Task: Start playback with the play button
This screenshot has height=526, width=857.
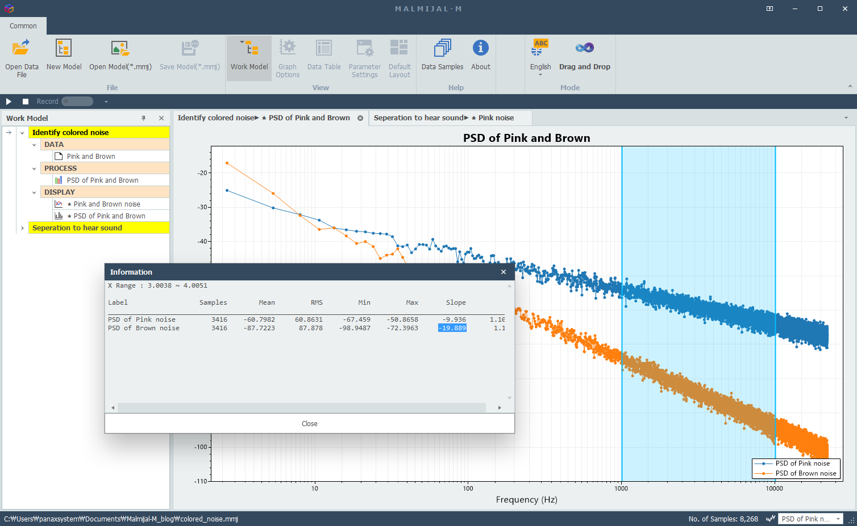Action: point(9,102)
